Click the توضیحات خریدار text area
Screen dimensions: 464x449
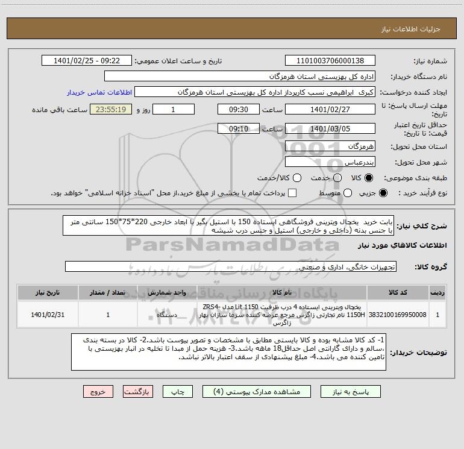coord(228,352)
